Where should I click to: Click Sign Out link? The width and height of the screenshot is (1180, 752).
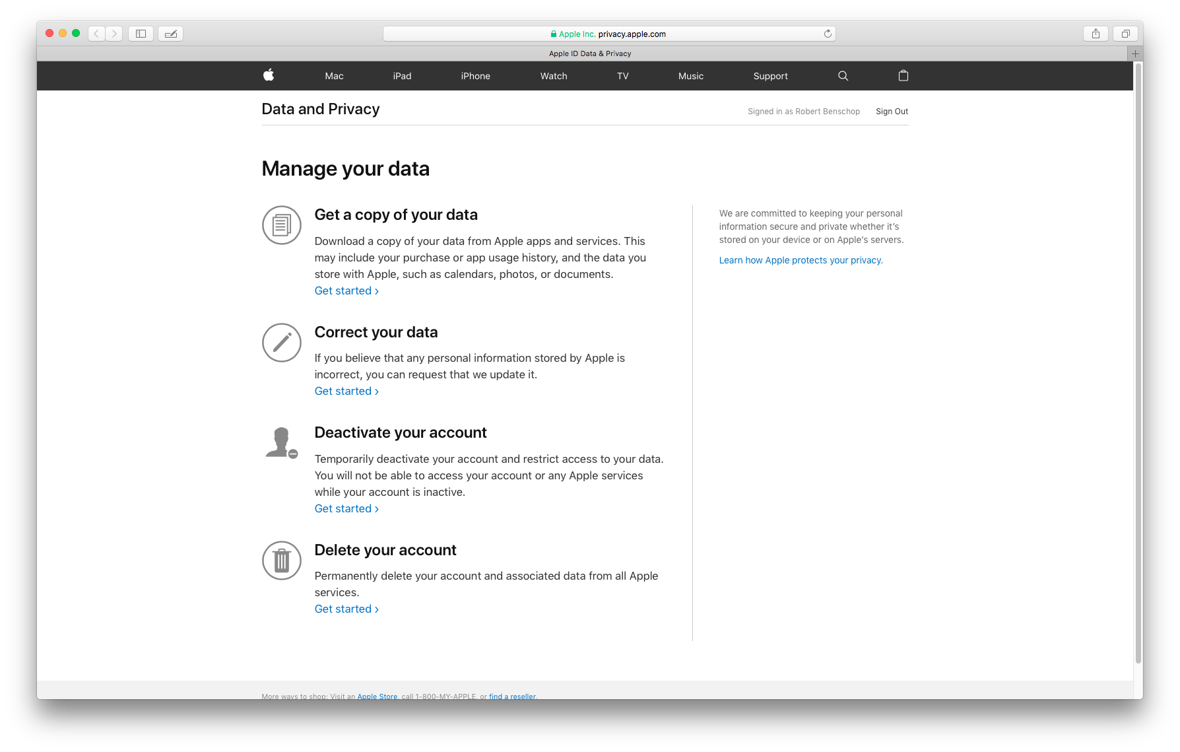[892, 112]
